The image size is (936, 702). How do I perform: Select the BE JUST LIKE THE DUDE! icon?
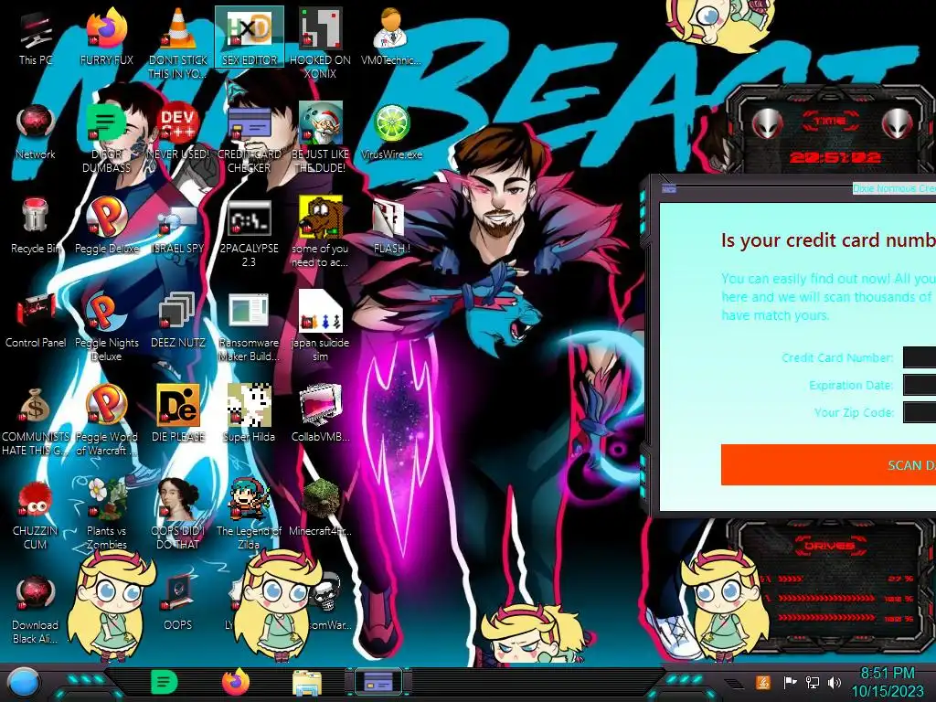click(320, 137)
